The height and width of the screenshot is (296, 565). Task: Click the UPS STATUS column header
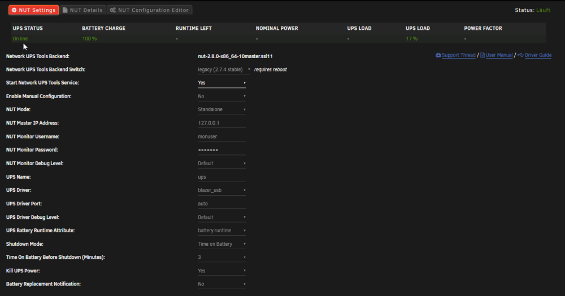pos(28,28)
